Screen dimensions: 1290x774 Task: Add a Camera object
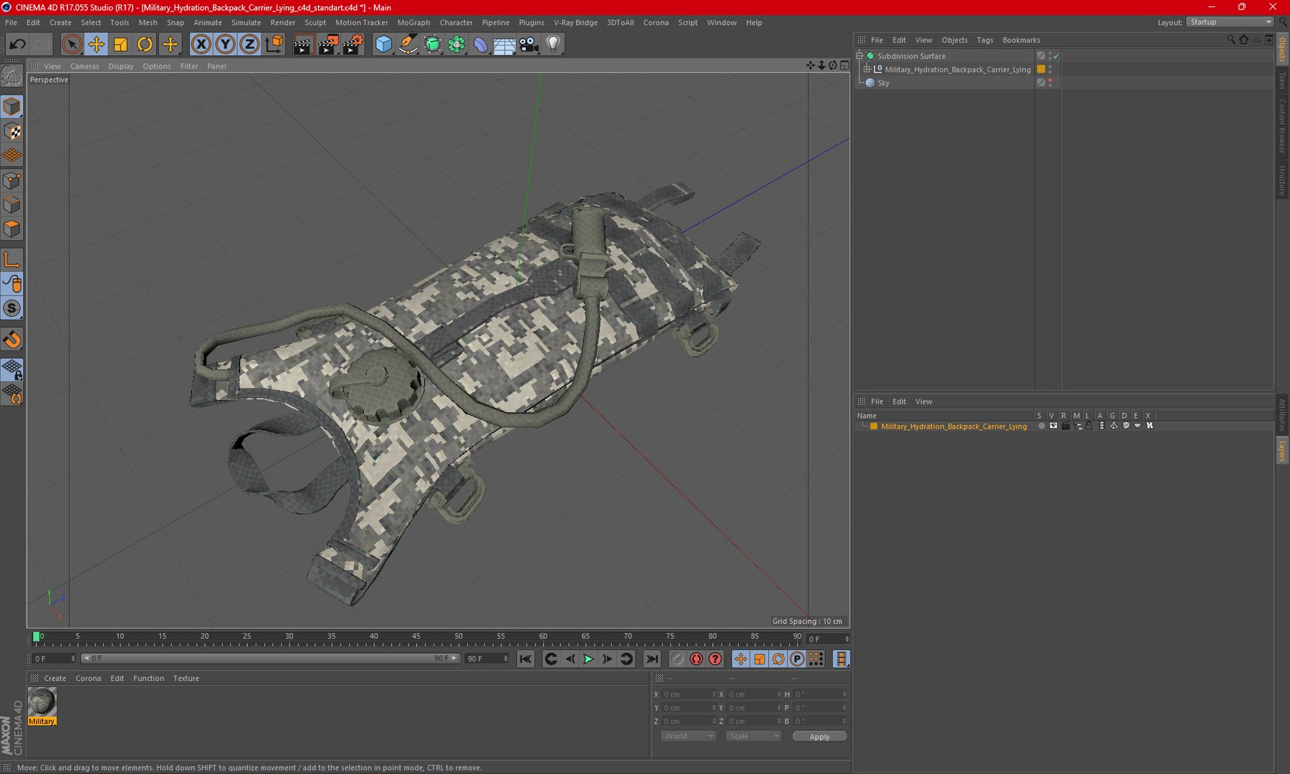tap(529, 44)
